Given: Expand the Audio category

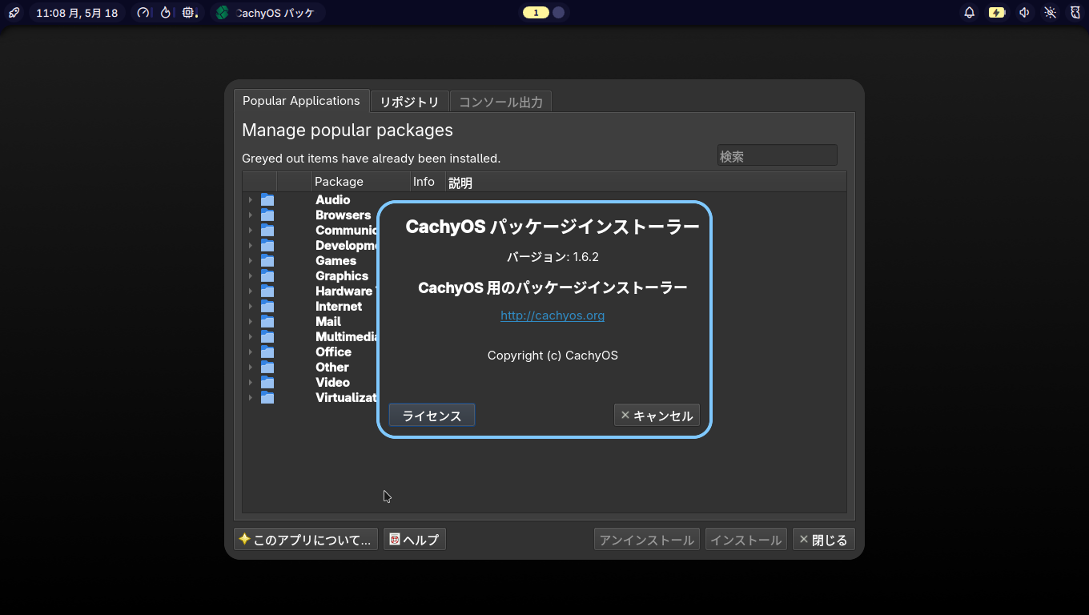Looking at the screenshot, I should (251, 200).
